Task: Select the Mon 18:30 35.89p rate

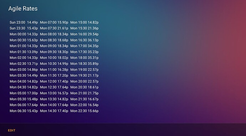Action: pos(84,64)
